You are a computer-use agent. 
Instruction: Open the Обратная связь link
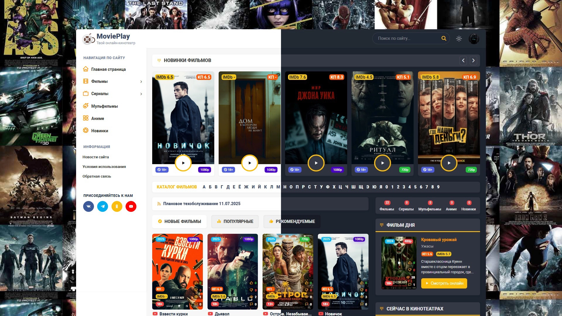coord(97,176)
